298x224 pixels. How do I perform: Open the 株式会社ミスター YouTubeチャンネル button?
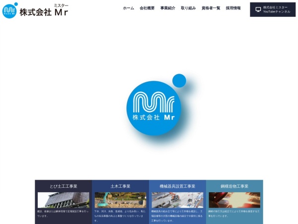(273, 9)
